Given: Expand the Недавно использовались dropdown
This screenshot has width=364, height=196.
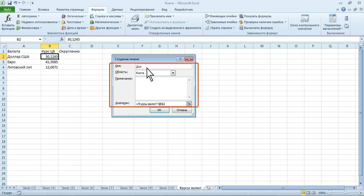Looking at the screenshot, I should point(59,22).
